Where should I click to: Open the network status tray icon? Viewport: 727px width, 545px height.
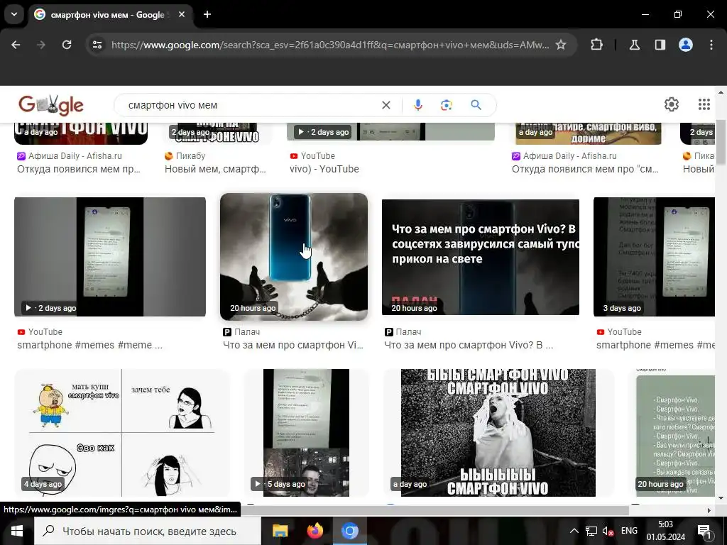pos(591,531)
